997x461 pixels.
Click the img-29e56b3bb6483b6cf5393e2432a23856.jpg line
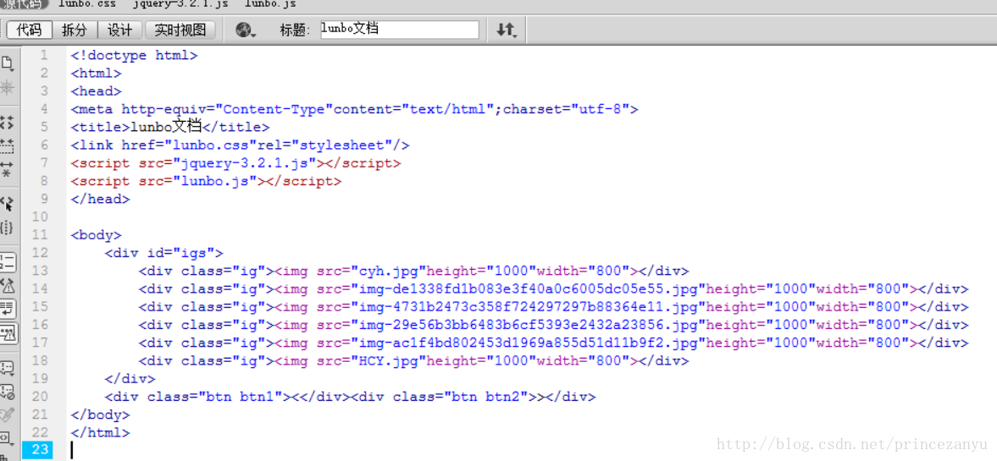(x=554, y=325)
